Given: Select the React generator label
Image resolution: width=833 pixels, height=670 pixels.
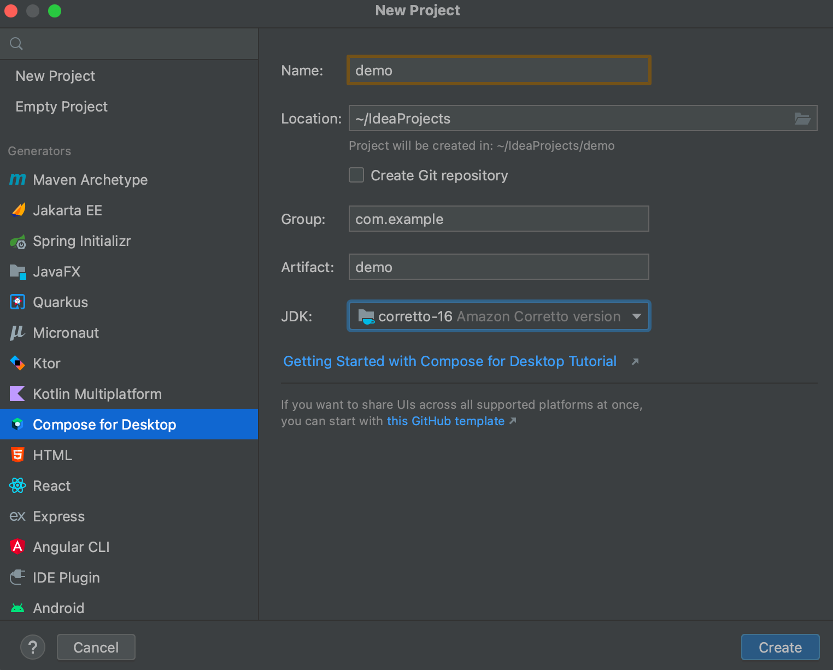Looking at the screenshot, I should [51, 485].
